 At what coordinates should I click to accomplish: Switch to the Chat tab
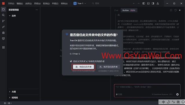coord(116,10)
